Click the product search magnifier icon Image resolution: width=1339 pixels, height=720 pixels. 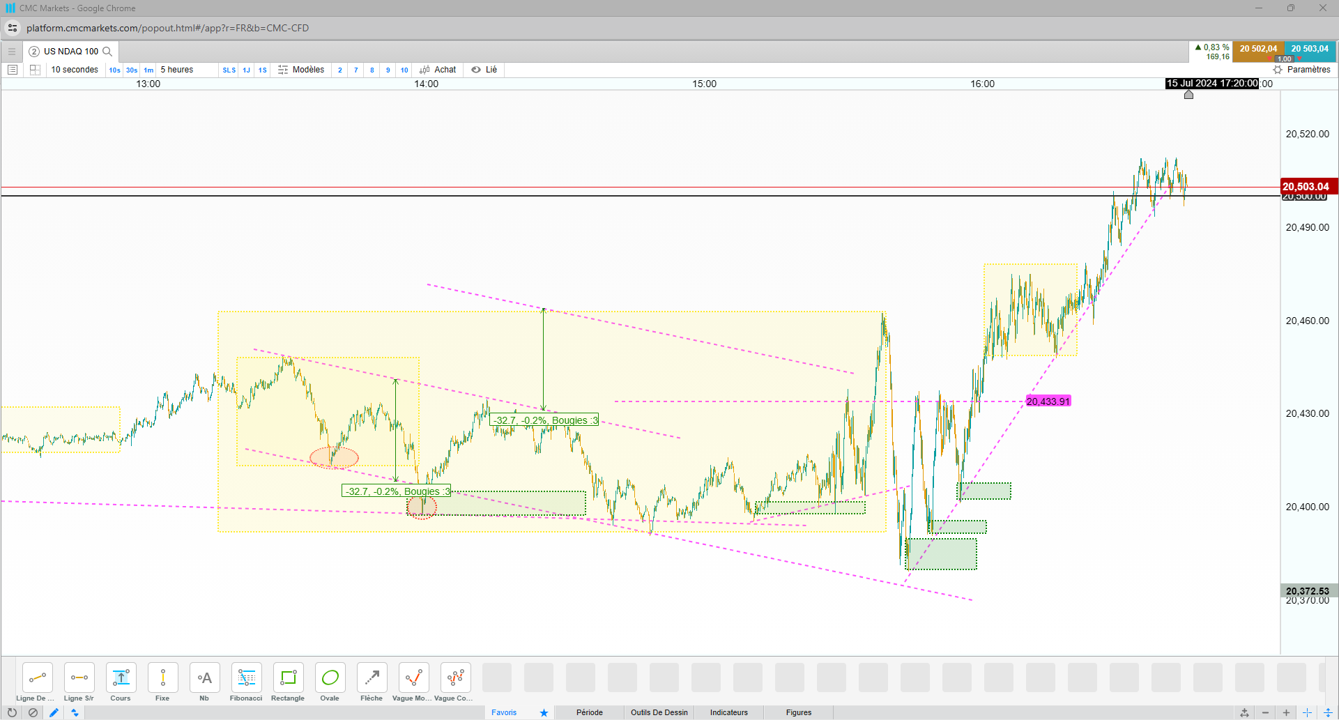click(x=107, y=52)
